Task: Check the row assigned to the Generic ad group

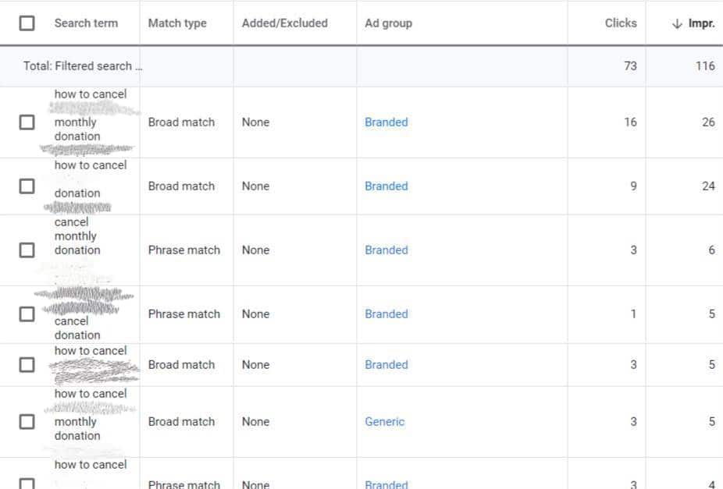Action: [27, 421]
